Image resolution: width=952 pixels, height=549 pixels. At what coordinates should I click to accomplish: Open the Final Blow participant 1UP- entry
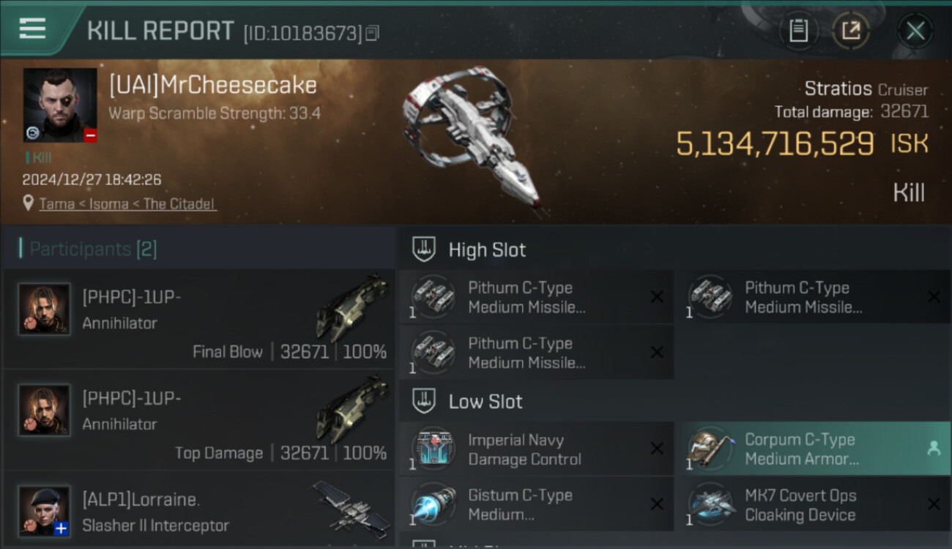click(x=199, y=318)
